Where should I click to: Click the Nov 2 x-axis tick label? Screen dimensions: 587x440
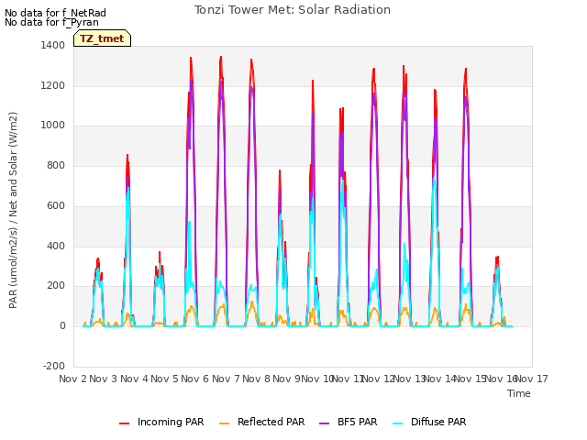72,379
